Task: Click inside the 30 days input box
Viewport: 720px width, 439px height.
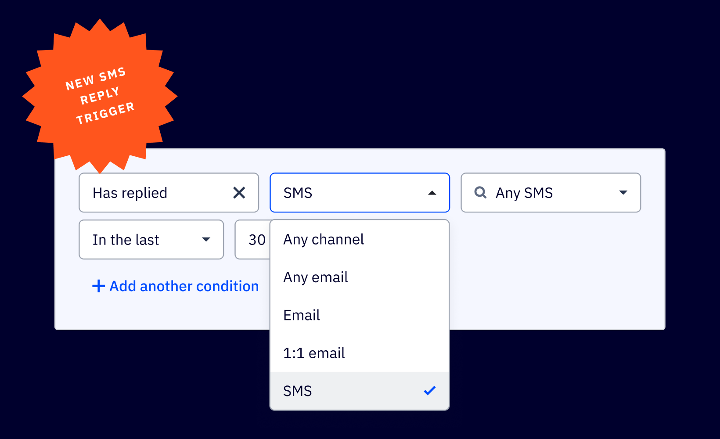Action: (x=257, y=240)
